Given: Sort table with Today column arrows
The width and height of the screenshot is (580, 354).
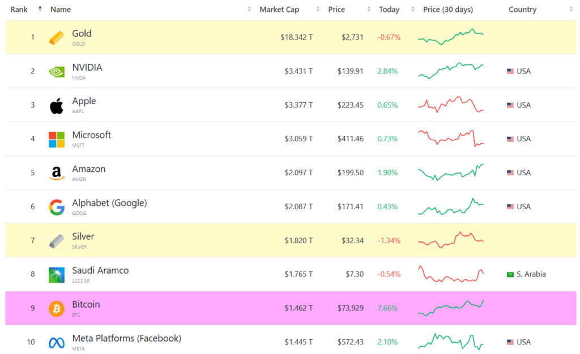Looking at the screenshot, I should click(413, 9).
